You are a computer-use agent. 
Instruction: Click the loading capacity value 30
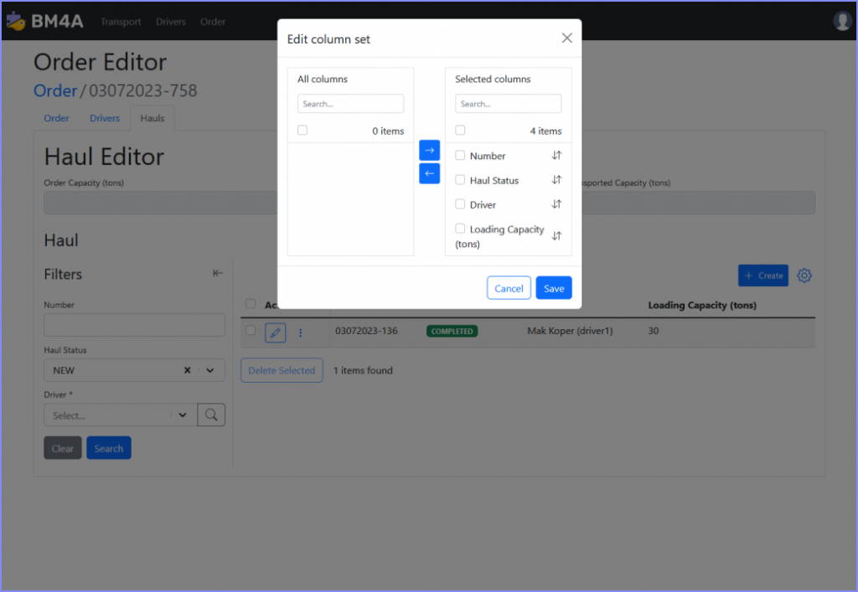pyautogui.click(x=654, y=331)
